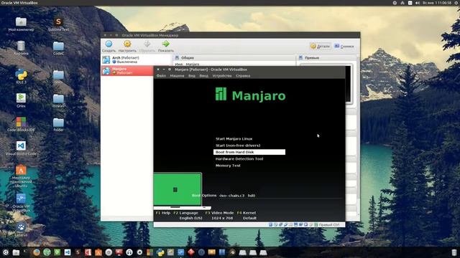Click F3 Video Mode in boot footer
This screenshot has height=258, width=460.
point(219,213)
